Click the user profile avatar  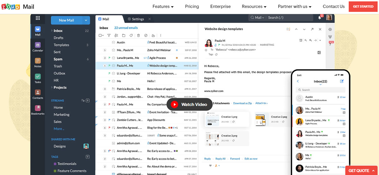(x=329, y=18)
